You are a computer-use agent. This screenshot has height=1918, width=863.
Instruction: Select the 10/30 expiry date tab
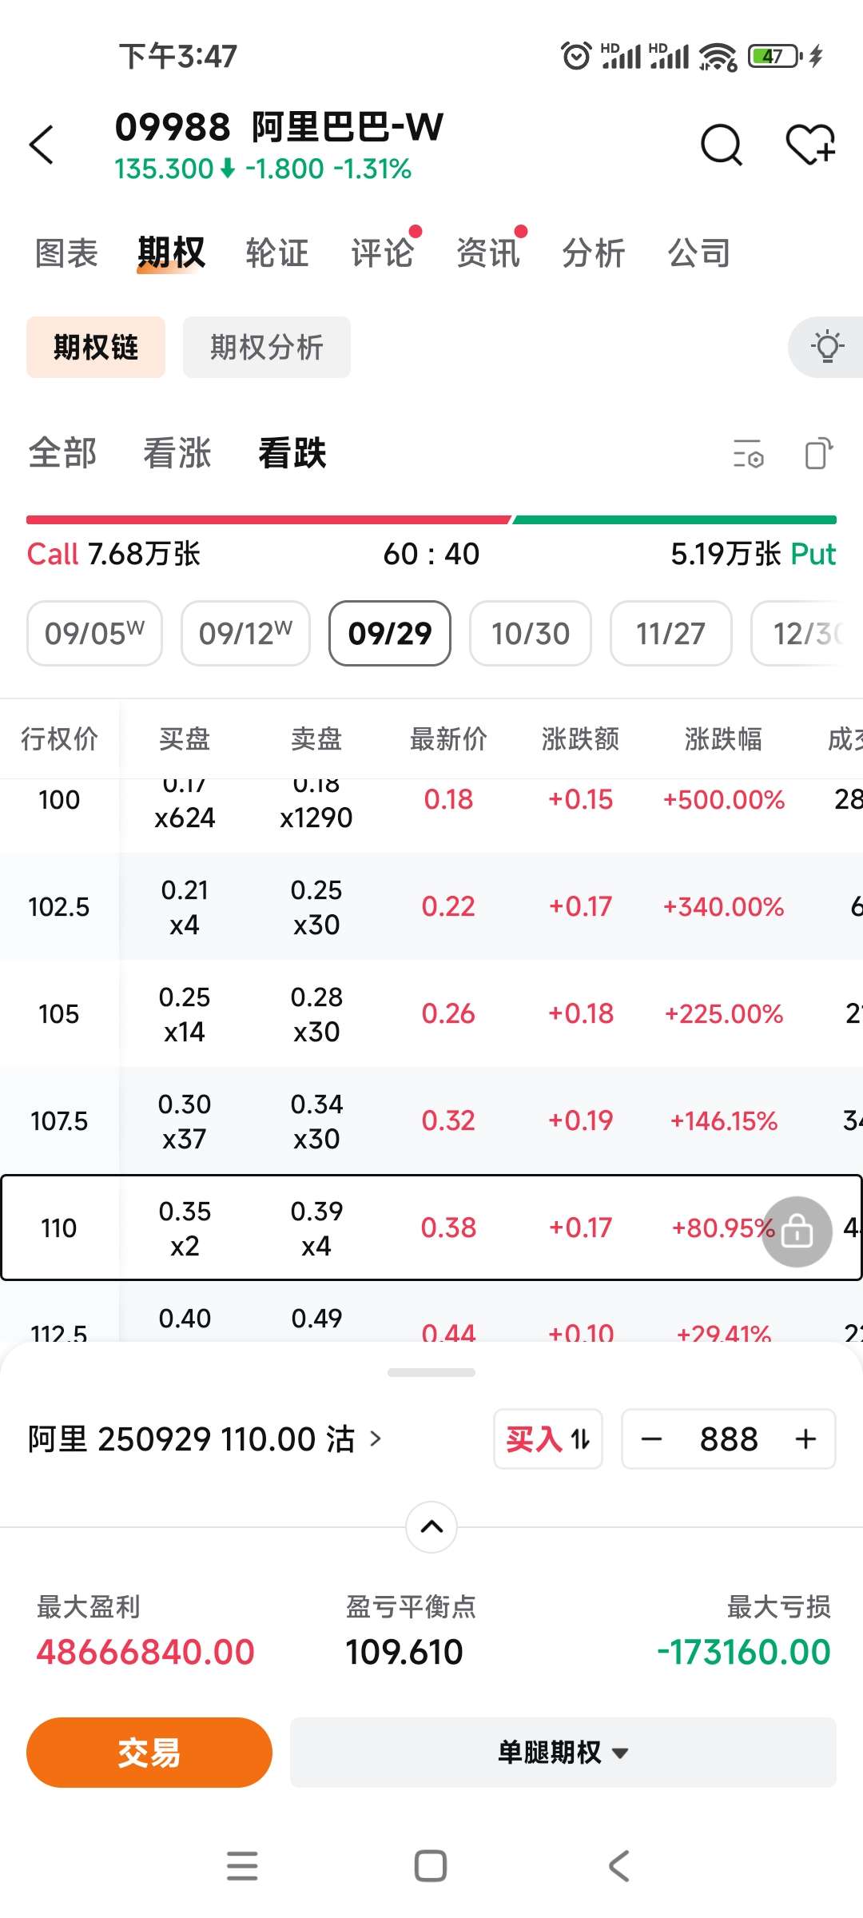pyautogui.click(x=531, y=634)
